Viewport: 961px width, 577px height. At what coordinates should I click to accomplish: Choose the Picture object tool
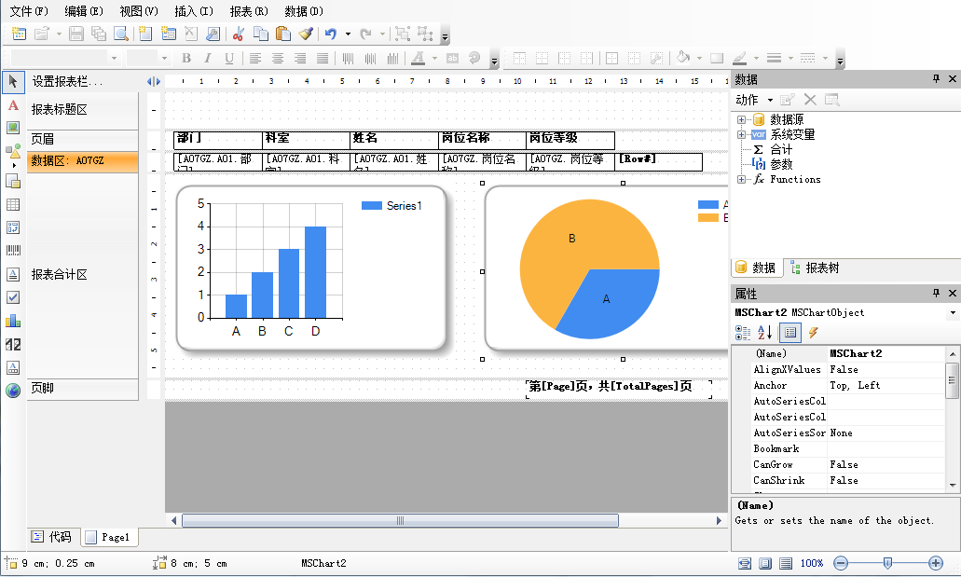point(13,128)
